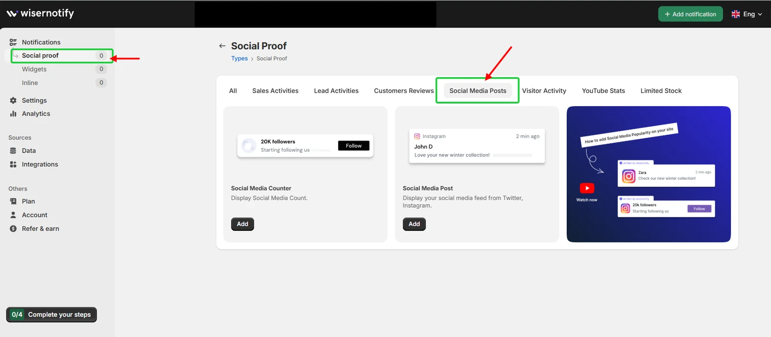The image size is (771, 337).
Task: Add the Social Media Counter notification
Action: [242, 224]
